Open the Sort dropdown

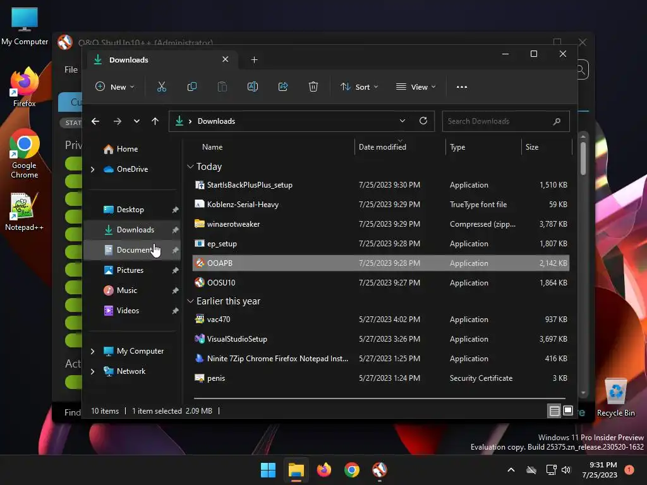tap(359, 87)
